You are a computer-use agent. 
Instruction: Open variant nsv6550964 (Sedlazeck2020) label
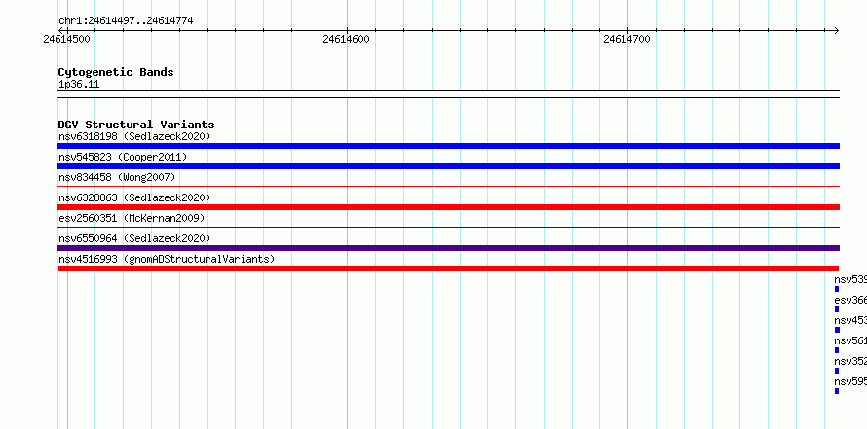(x=134, y=238)
